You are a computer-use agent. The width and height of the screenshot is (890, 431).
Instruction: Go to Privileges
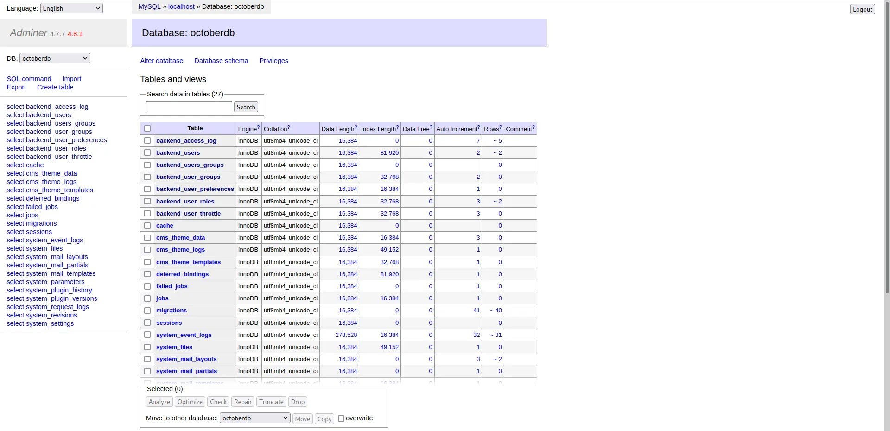[273, 61]
